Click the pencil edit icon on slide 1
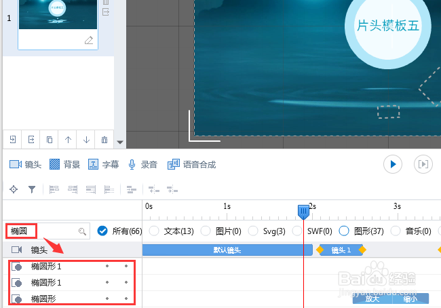Image resolution: width=441 pixels, height=308 pixels. click(89, 40)
